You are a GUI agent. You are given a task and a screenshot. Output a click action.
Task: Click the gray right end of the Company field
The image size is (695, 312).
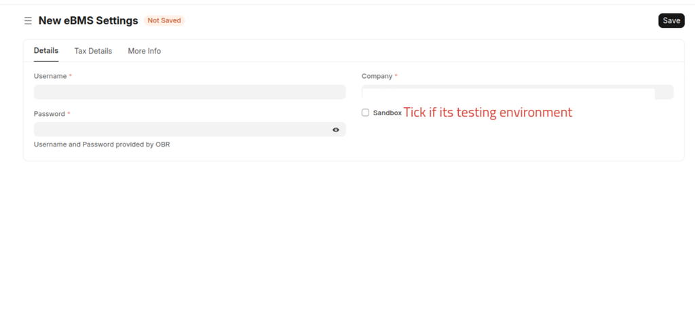[x=664, y=92]
